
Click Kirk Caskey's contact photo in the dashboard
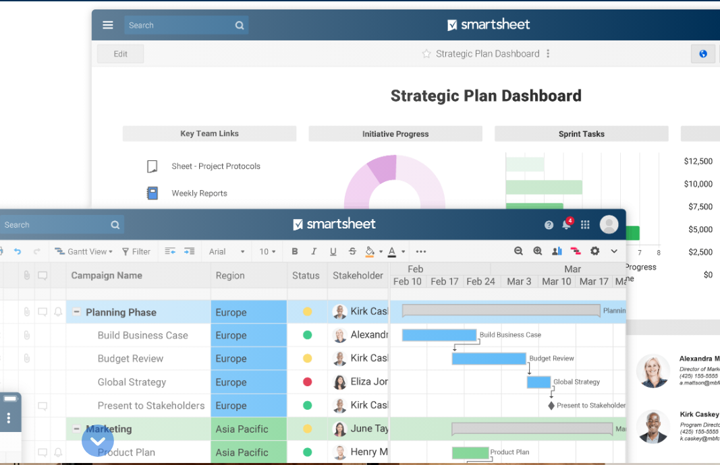click(x=653, y=427)
